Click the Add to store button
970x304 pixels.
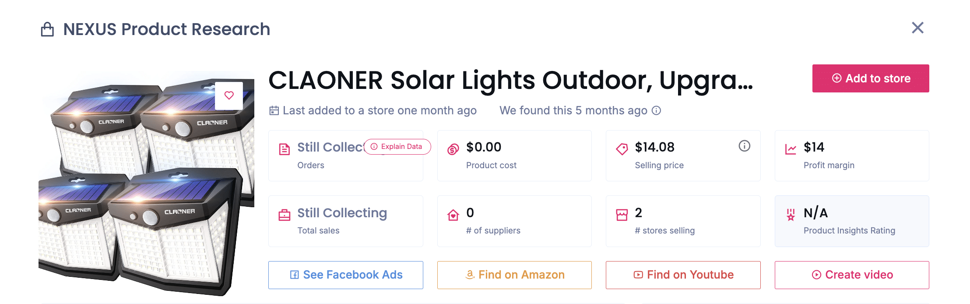pos(870,78)
